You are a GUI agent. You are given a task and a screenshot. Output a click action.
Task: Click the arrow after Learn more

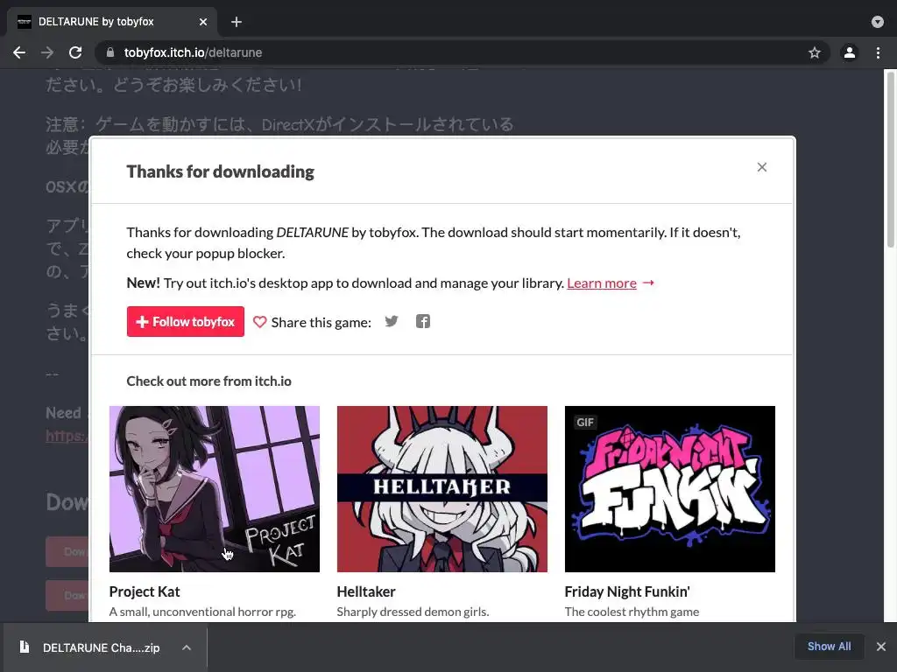tap(648, 283)
